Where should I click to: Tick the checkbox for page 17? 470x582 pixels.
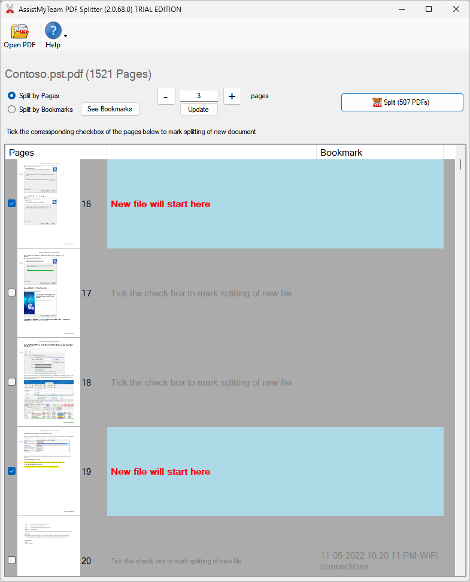point(11,293)
